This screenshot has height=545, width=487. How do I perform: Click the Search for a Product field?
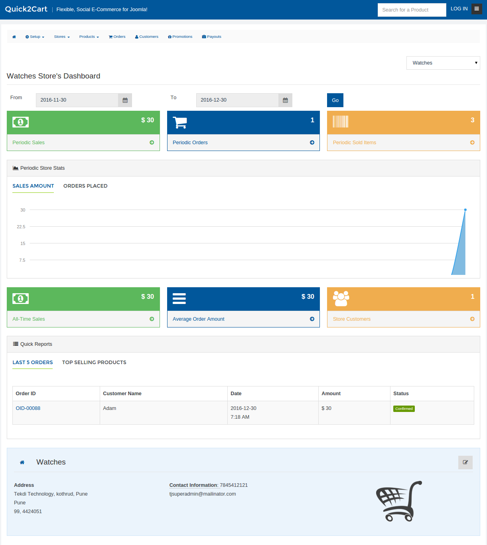[x=412, y=10]
